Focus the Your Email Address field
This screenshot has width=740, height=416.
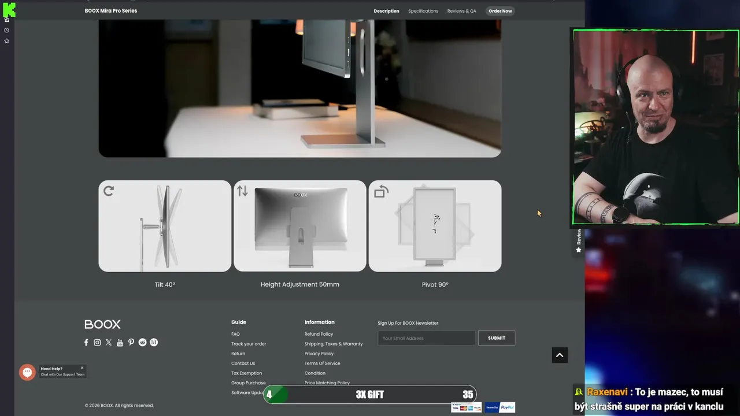(427, 338)
